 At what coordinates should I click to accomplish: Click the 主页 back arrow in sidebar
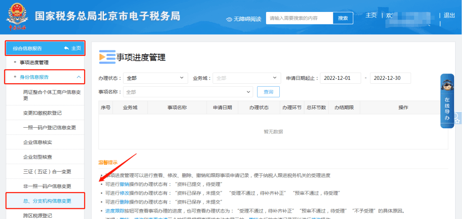click(x=66, y=48)
